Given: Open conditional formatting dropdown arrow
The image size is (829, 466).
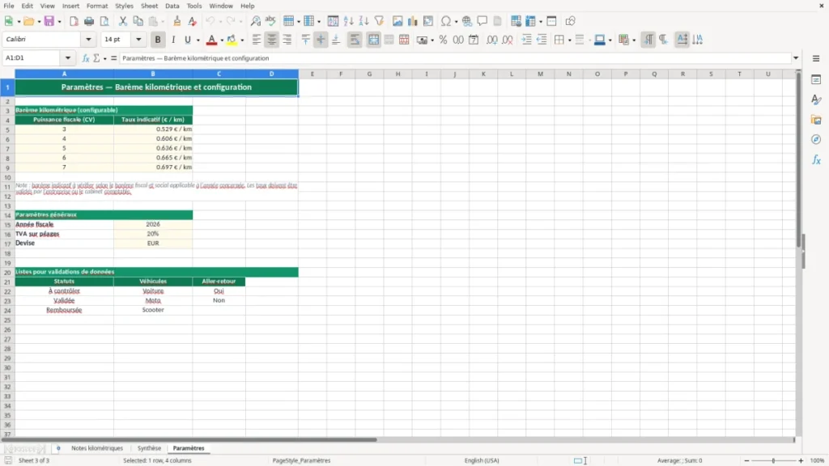Looking at the screenshot, I should (634, 40).
